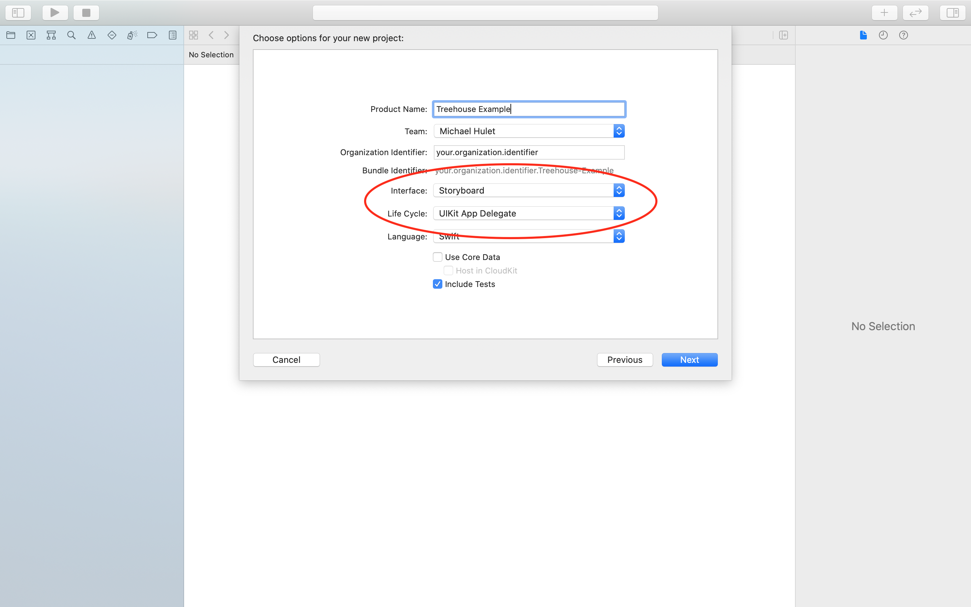Open the Project navigator folder icon
Image resolution: width=971 pixels, height=607 pixels.
(x=11, y=35)
